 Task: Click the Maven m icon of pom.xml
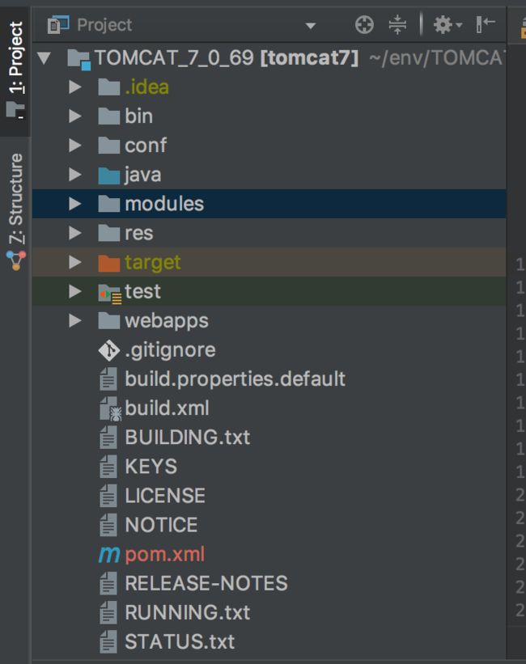tap(109, 554)
